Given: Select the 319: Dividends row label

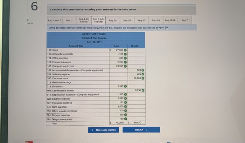Looking at the screenshot, I should (x=55, y=86).
